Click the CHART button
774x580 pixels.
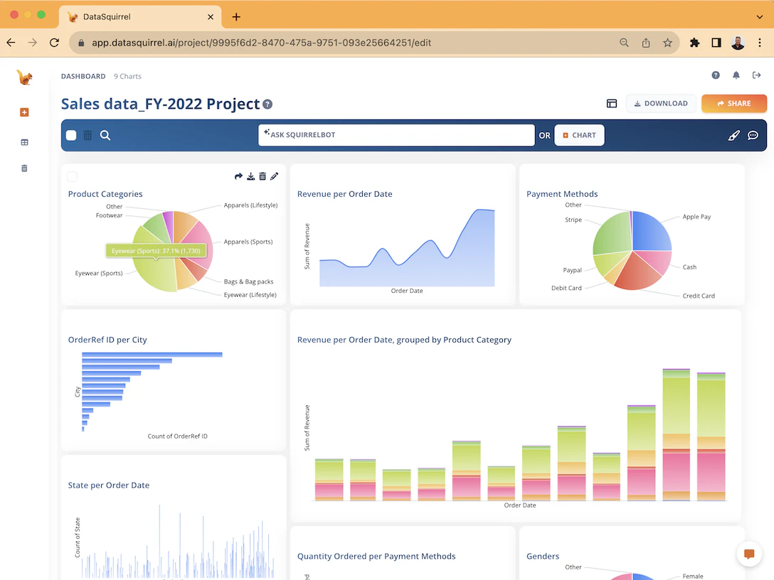pyautogui.click(x=580, y=135)
